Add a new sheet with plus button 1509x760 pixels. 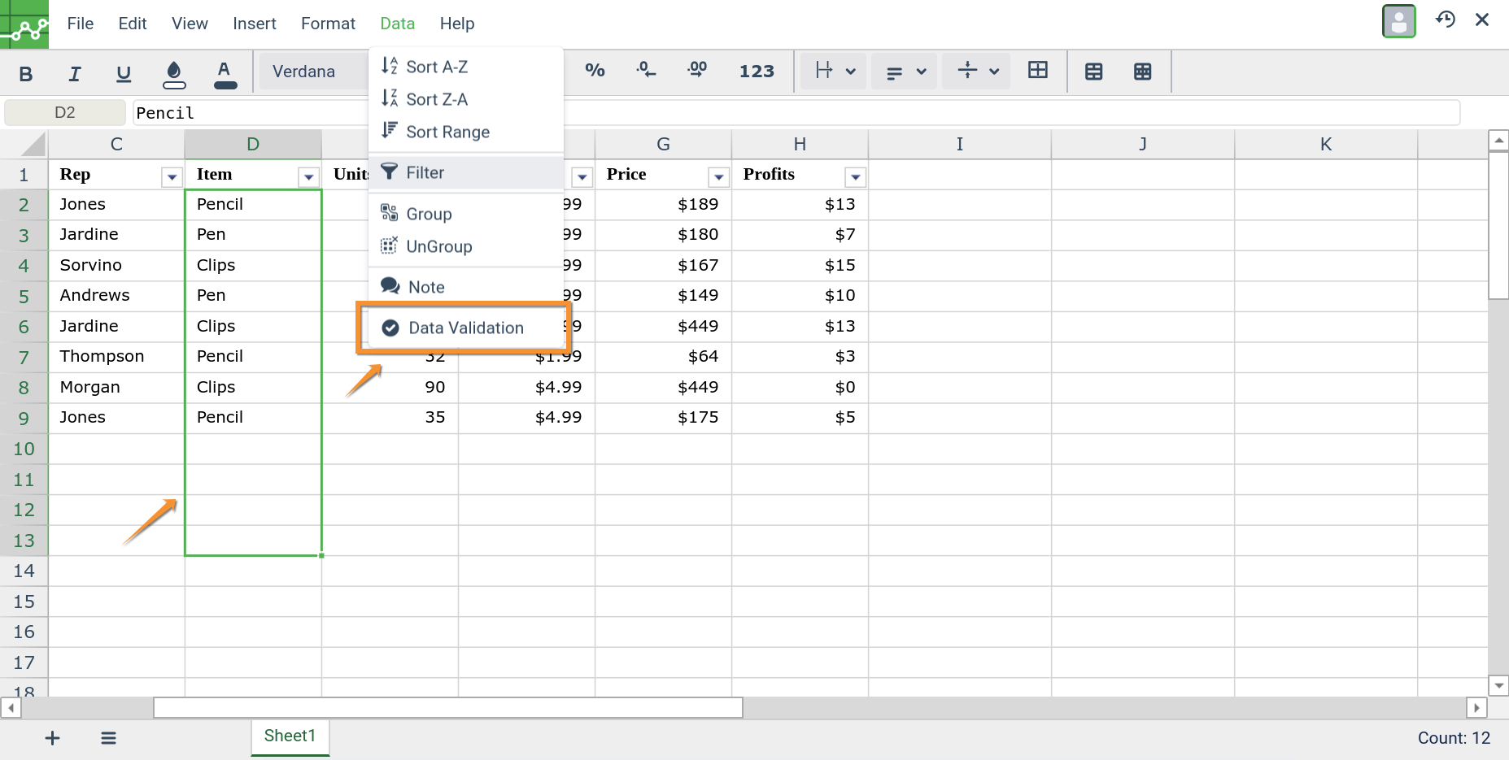pos(52,738)
